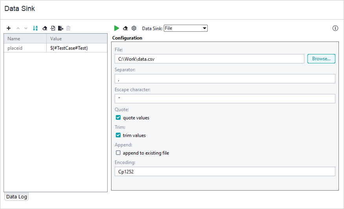Open data sink settings gear icon
344x209 pixels.
pos(134,28)
